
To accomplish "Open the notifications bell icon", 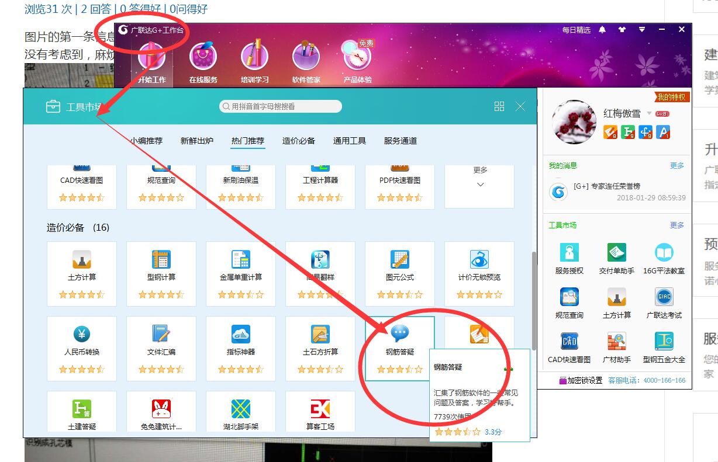I will (602, 29).
